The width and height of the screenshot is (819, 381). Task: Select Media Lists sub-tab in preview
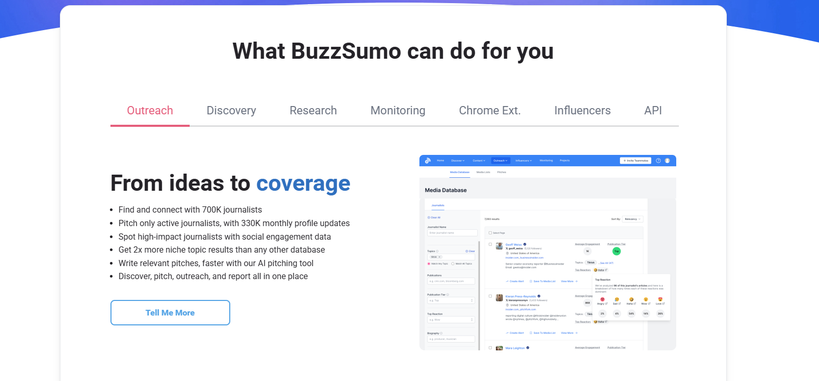click(483, 172)
